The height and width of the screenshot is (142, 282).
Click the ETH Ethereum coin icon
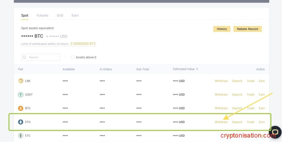tap(20, 122)
